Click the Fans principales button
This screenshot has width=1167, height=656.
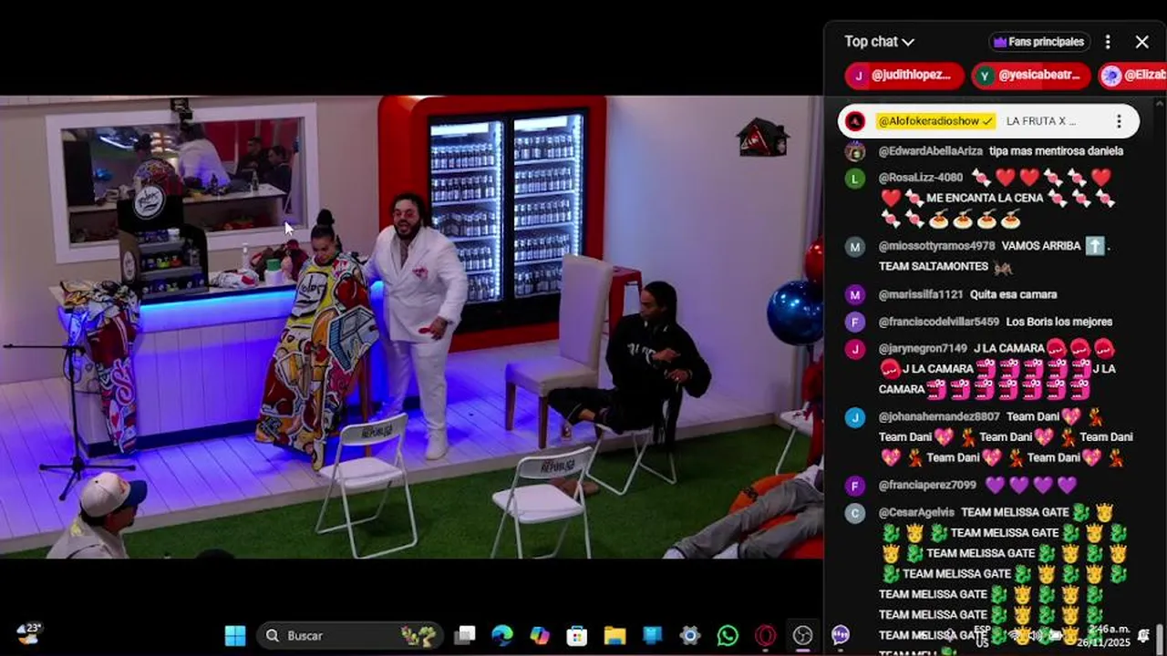click(1039, 42)
